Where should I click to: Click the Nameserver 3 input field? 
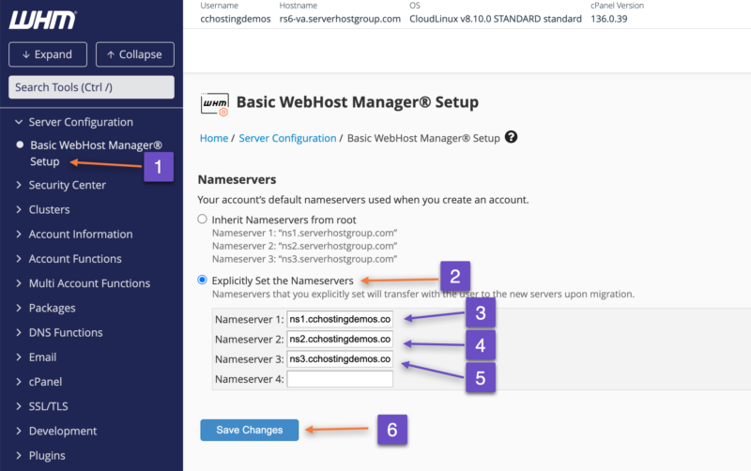tap(340, 359)
